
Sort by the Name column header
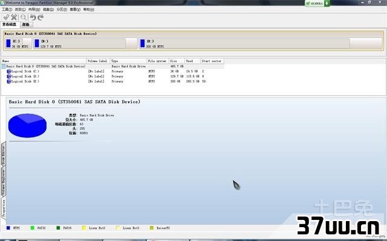[x=44, y=61]
